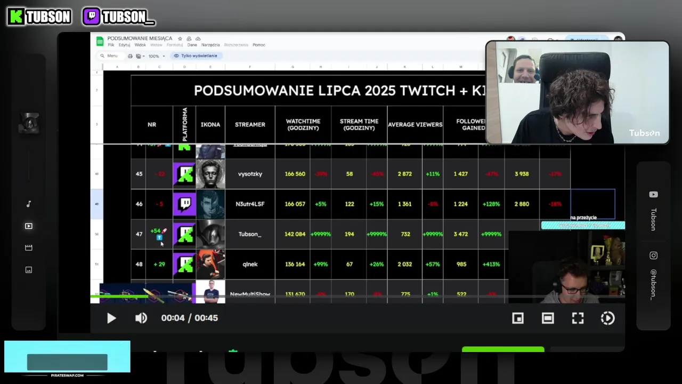Click the STREAM TIME (GODZINY) header

pyautogui.click(x=359, y=124)
